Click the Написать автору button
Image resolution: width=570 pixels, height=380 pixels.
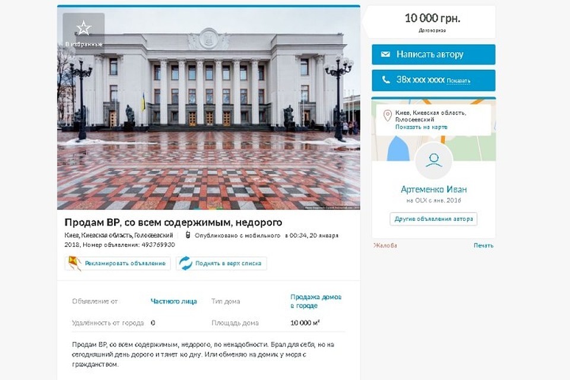click(433, 55)
